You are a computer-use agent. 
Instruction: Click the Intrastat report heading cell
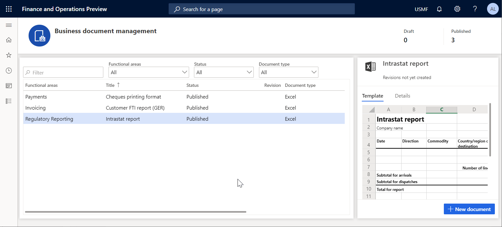click(x=400, y=119)
